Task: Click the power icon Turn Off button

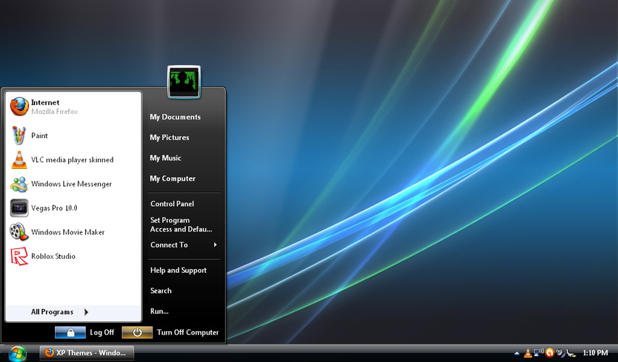Action: point(137,332)
